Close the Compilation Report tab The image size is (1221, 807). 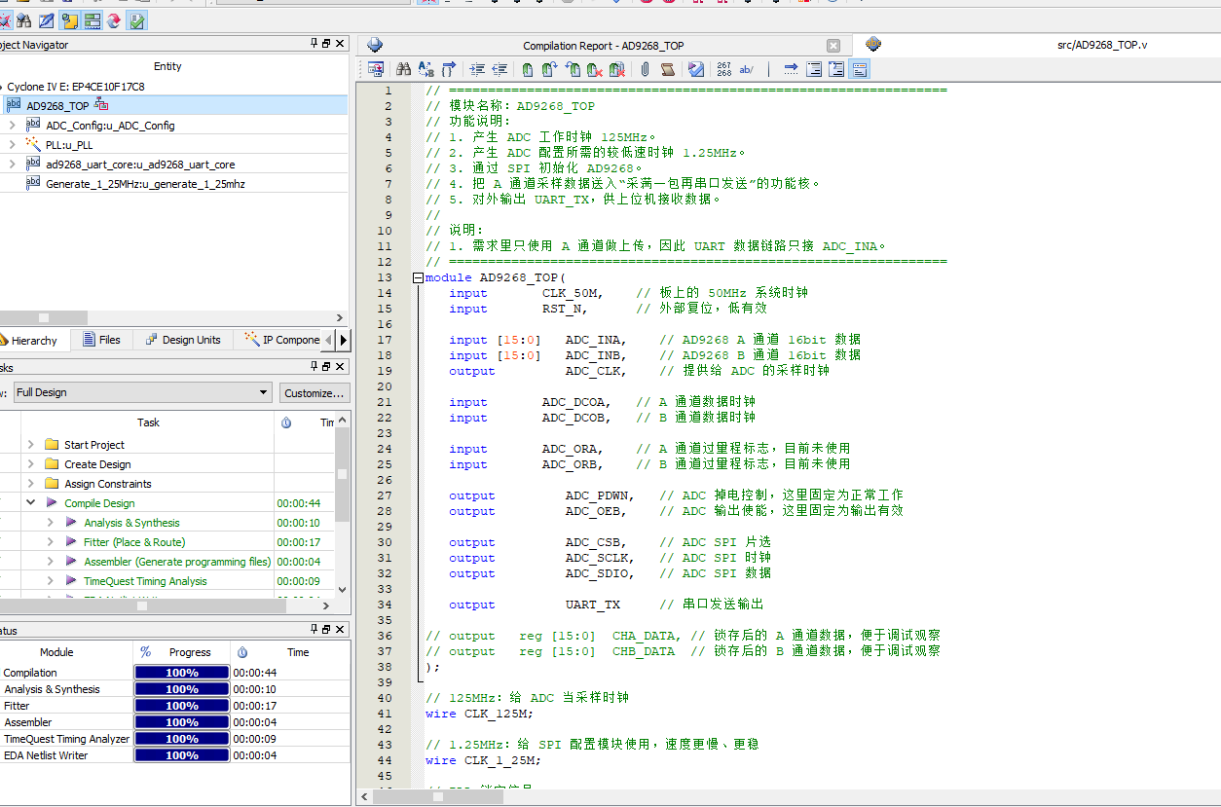click(832, 46)
